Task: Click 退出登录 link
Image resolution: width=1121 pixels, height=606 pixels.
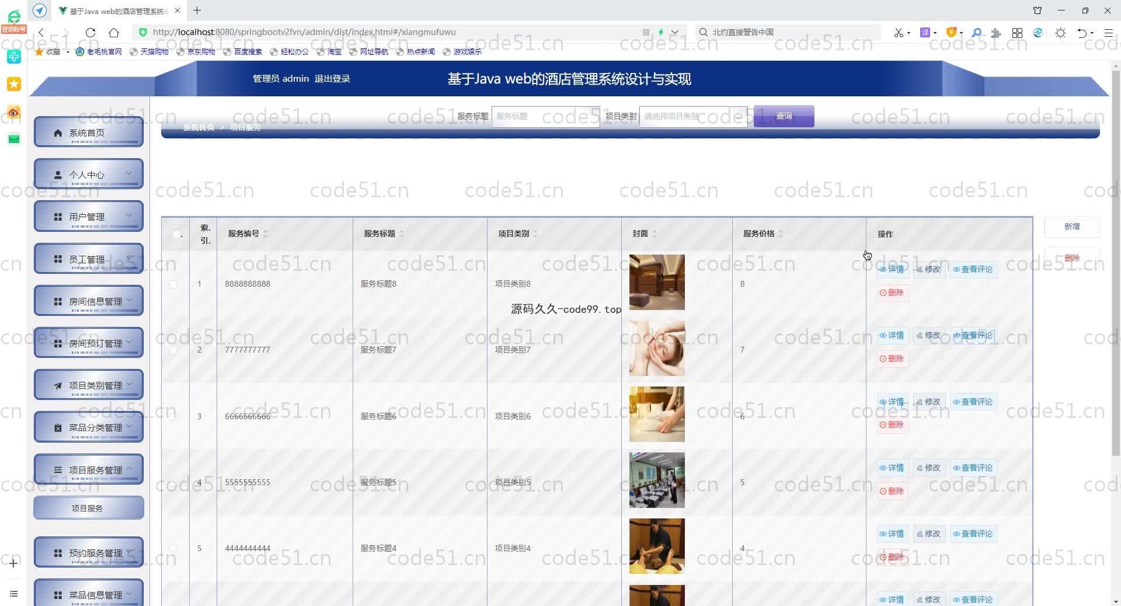Action: click(332, 79)
